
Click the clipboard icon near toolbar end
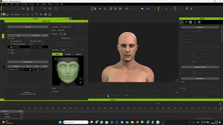(187, 9)
